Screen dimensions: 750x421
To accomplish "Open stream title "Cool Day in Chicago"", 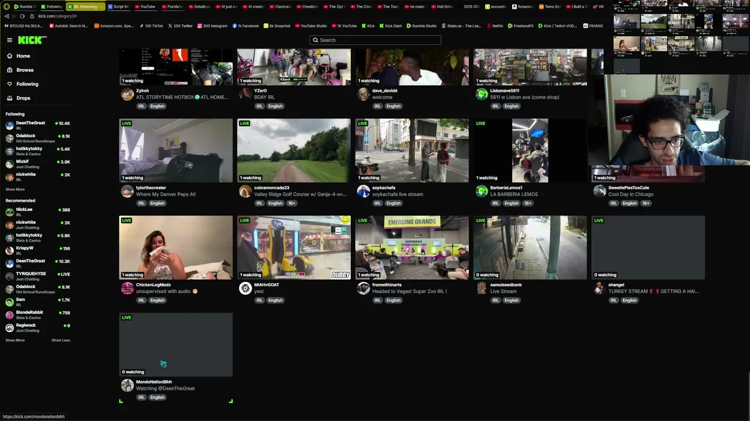I will click(630, 194).
